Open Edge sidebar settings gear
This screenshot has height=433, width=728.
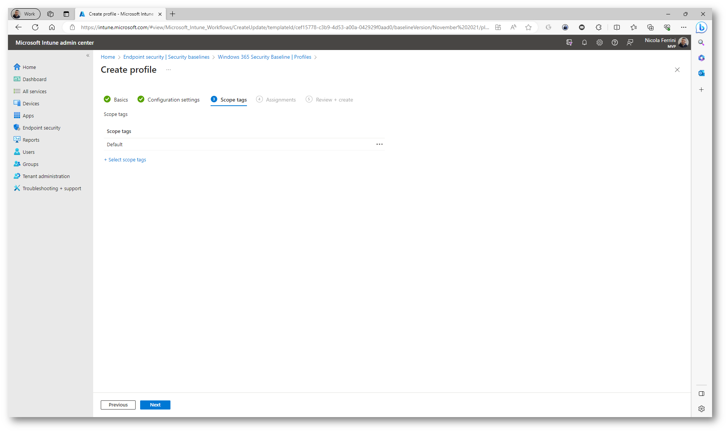[x=701, y=409]
